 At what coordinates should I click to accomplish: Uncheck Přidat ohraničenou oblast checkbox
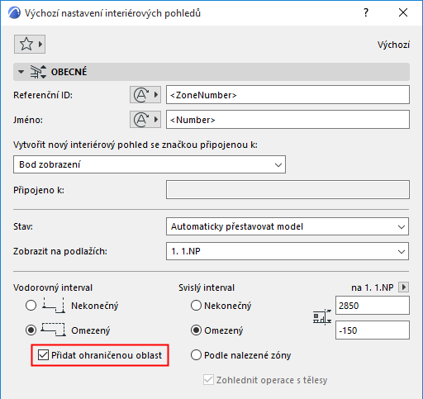(43, 355)
